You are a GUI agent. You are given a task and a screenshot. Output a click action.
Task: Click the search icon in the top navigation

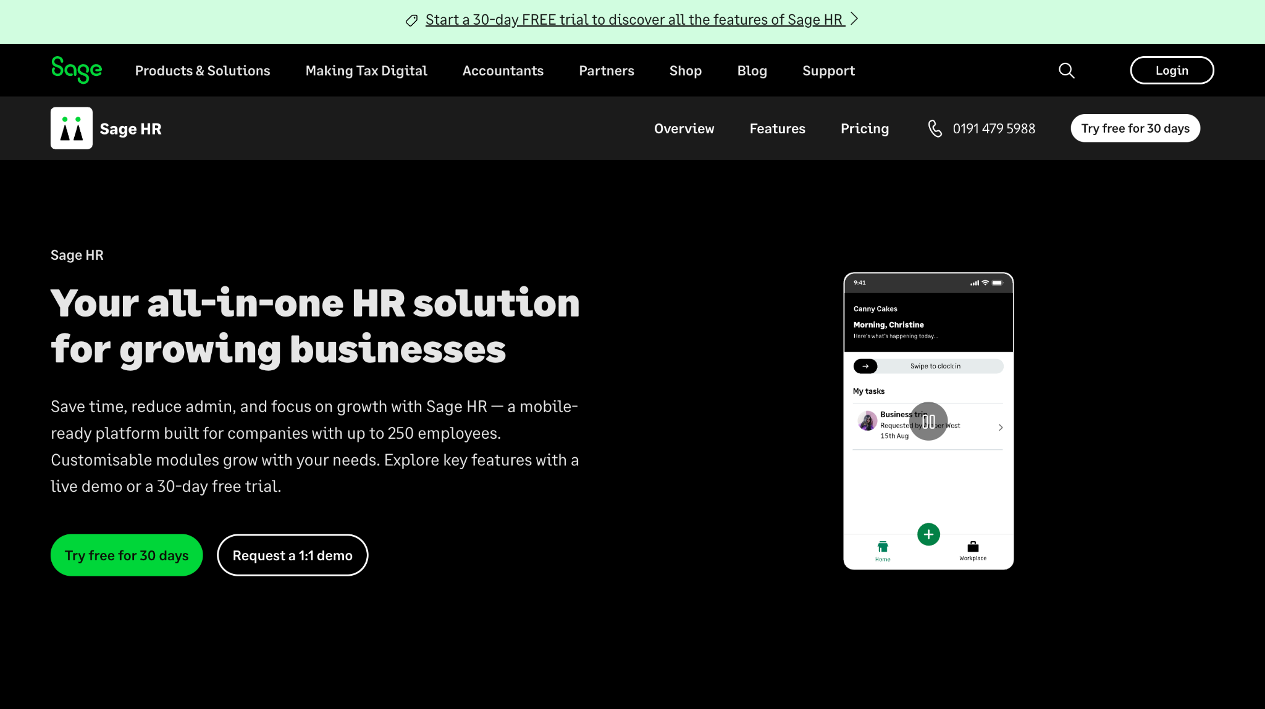click(x=1066, y=70)
